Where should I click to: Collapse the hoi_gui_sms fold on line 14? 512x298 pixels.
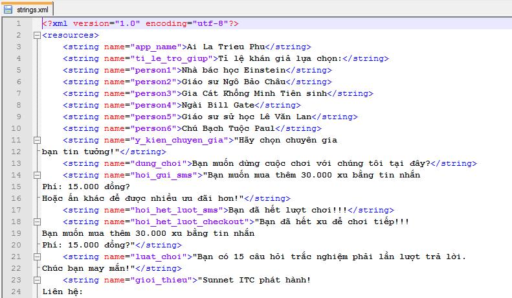(38, 175)
